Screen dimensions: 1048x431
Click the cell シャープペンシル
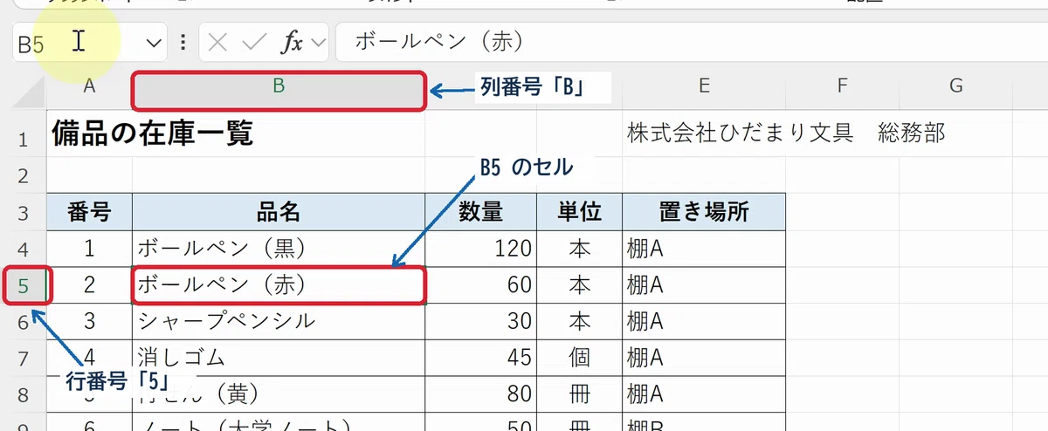pos(279,321)
